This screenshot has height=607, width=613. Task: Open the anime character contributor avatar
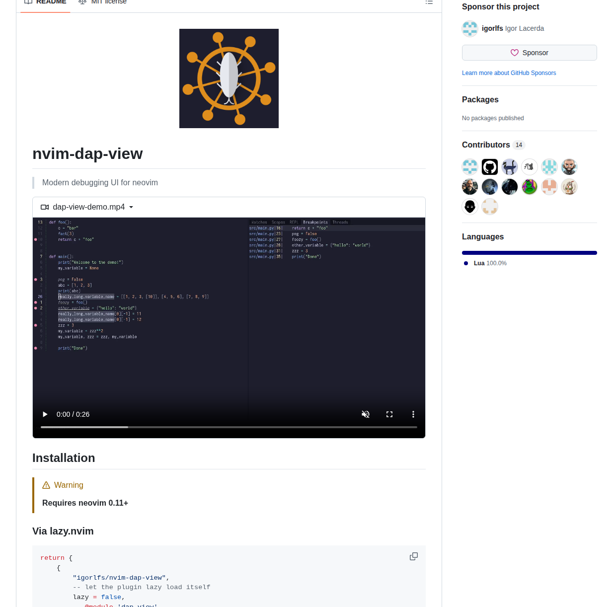(x=569, y=187)
